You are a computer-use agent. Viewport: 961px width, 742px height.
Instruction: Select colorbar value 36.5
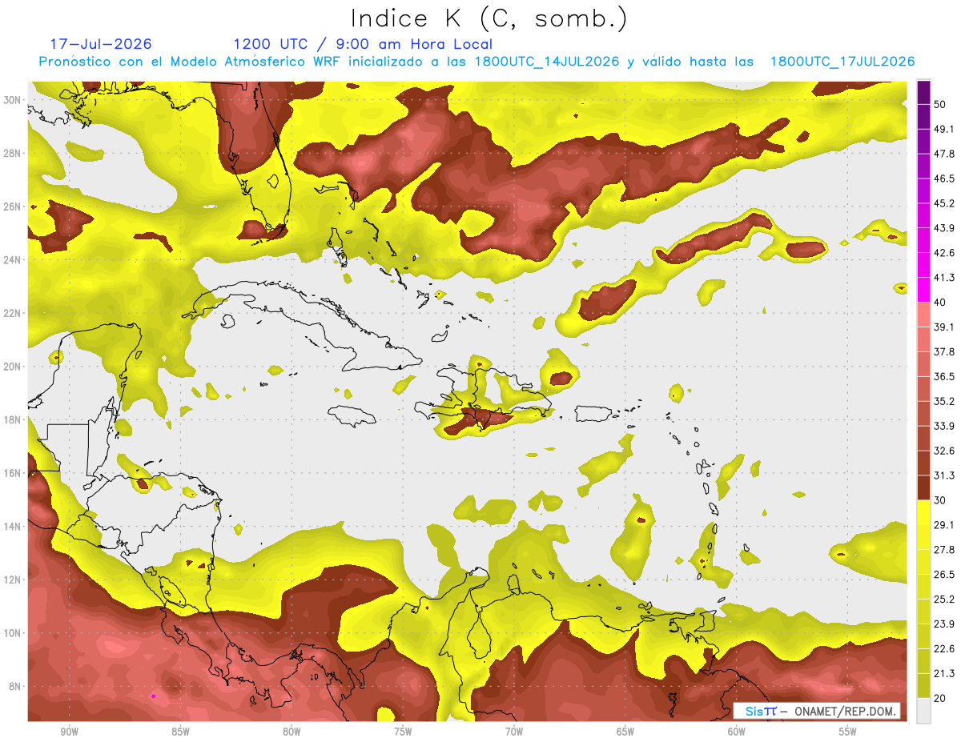(x=944, y=376)
